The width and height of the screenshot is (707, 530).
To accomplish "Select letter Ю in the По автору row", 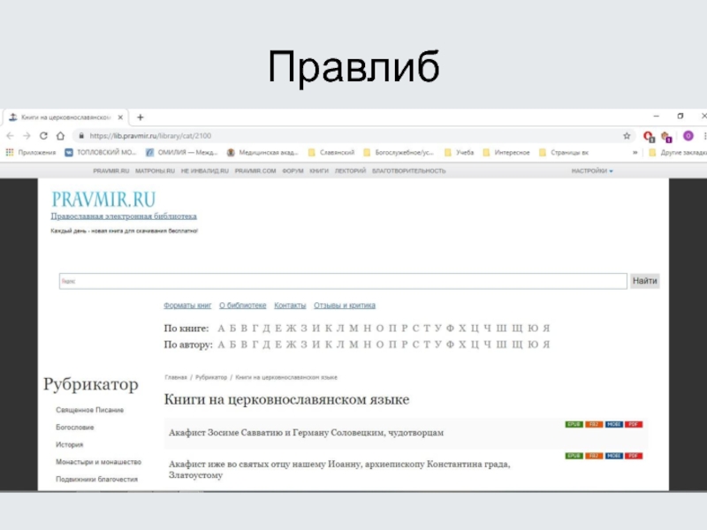I will coord(533,344).
